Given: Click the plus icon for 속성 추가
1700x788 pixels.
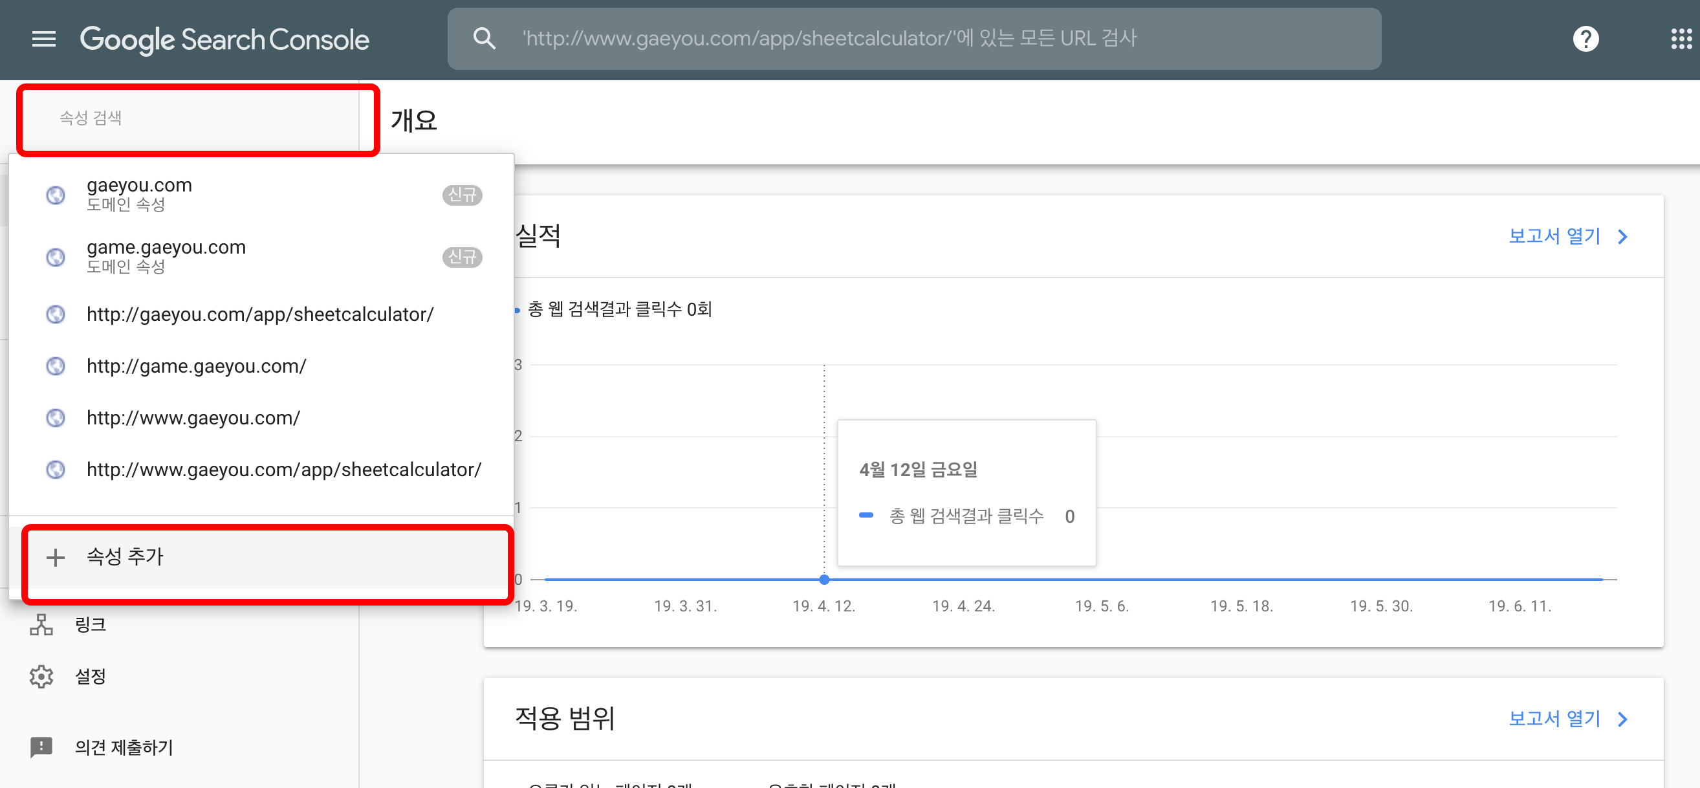Looking at the screenshot, I should (56, 557).
